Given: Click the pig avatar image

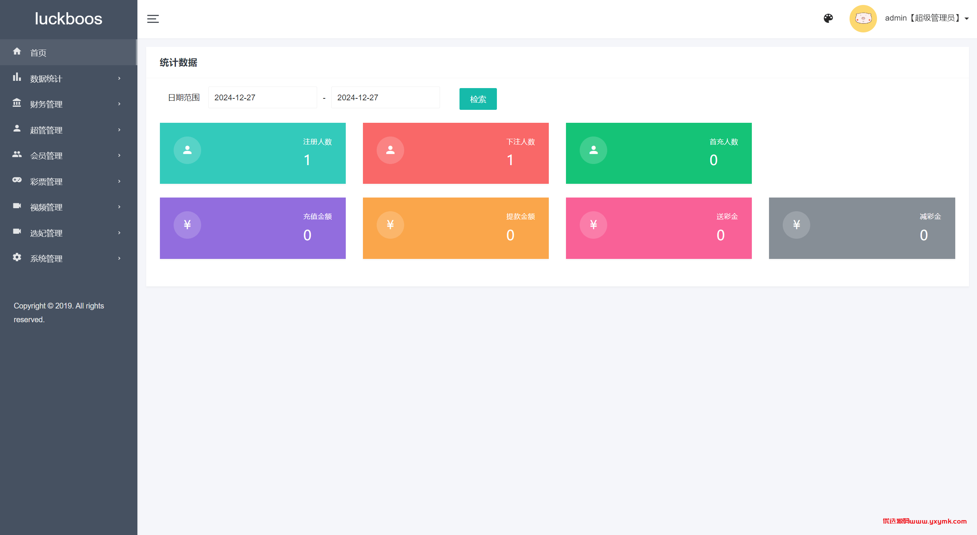Looking at the screenshot, I should click(x=863, y=18).
